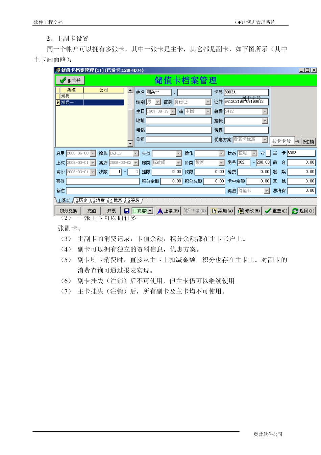Go to previous record with 上条
321x455 pixels.
[168, 211]
